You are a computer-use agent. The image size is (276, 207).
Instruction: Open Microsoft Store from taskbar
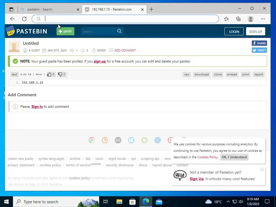point(132,202)
